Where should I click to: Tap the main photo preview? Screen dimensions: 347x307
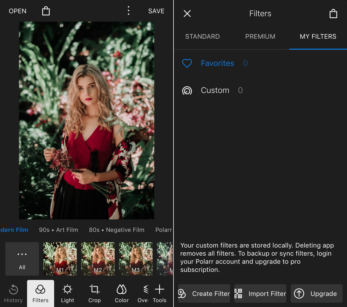(x=87, y=121)
